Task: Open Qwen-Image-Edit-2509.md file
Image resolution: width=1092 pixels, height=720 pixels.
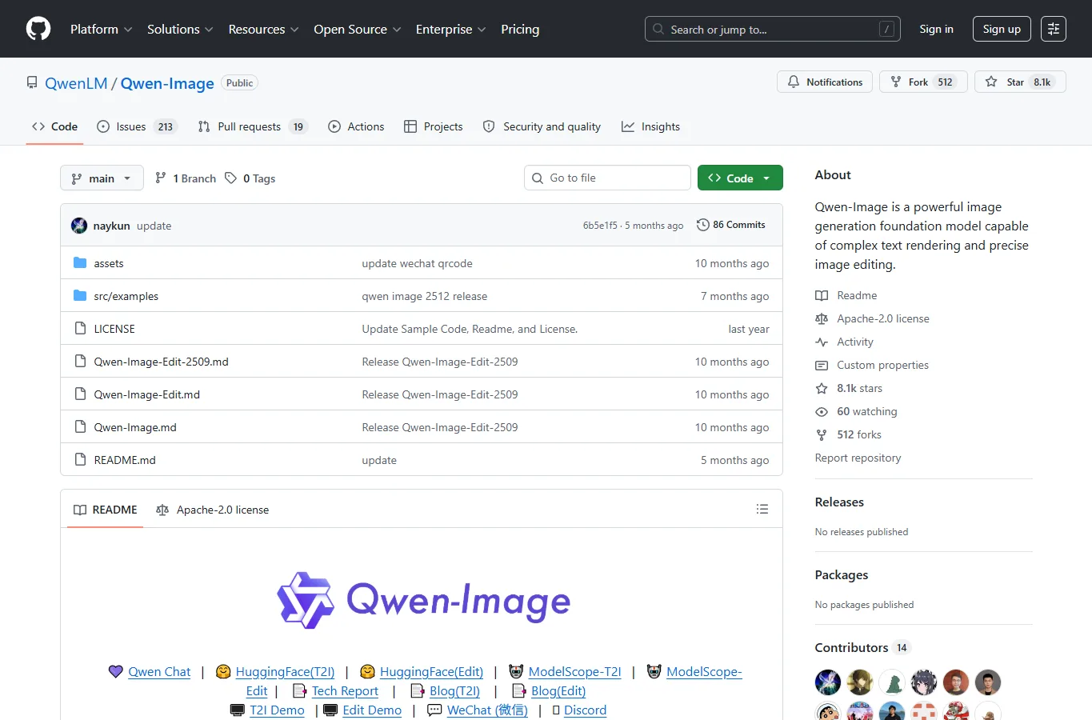Action: point(161,362)
